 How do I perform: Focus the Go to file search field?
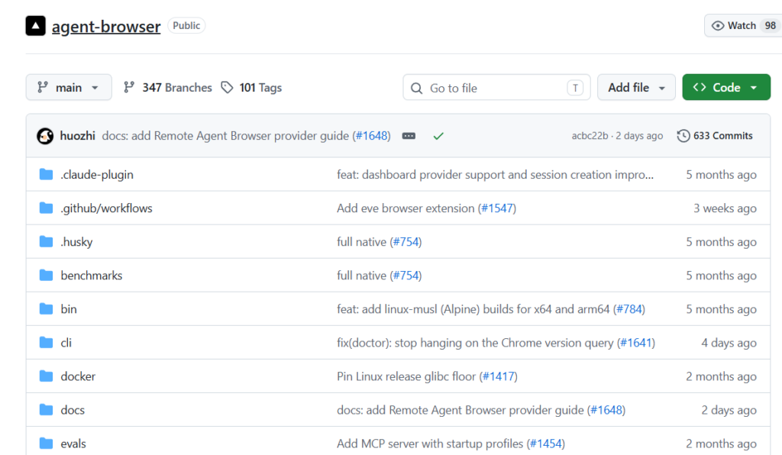coord(496,88)
